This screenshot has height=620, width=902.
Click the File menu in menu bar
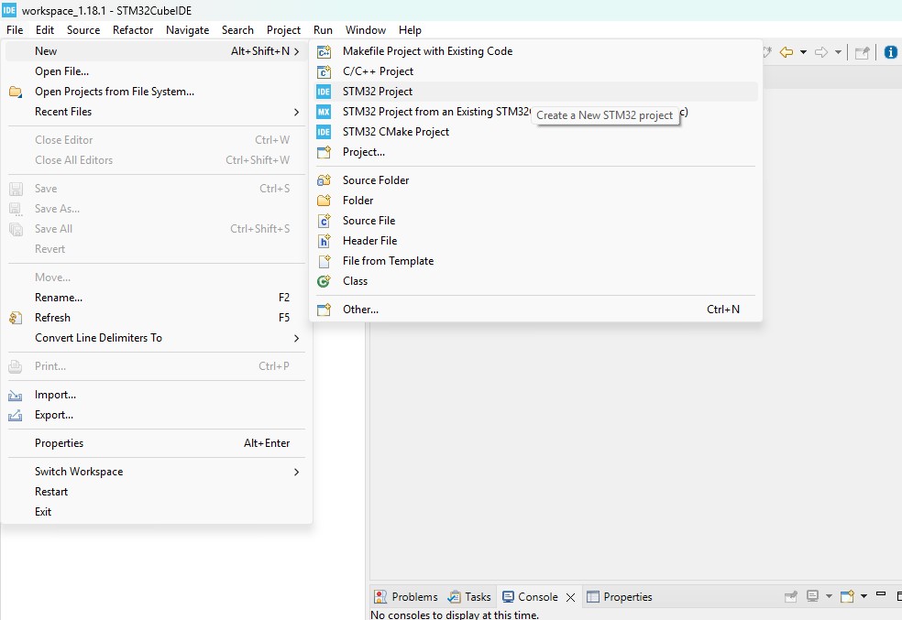click(15, 30)
